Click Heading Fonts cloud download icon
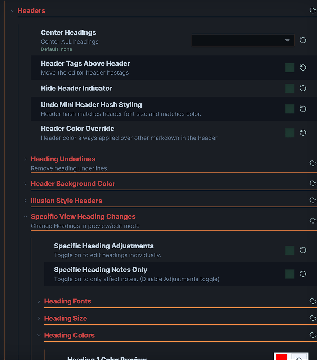Image resolution: width=317 pixels, height=360 pixels. click(313, 301)
